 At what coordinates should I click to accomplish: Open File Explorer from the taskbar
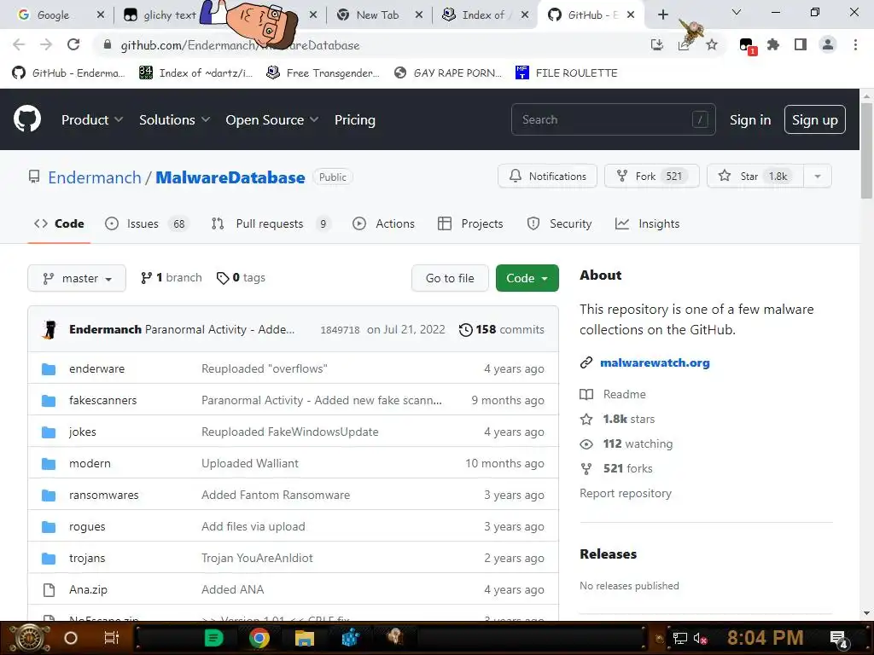[305, 638]
